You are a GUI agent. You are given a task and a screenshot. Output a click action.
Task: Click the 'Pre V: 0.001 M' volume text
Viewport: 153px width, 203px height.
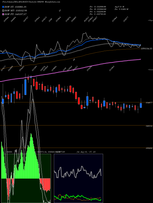pos(121,9)
